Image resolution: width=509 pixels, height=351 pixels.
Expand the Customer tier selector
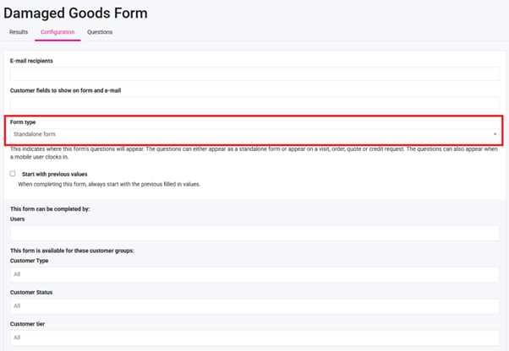(254, 337)
